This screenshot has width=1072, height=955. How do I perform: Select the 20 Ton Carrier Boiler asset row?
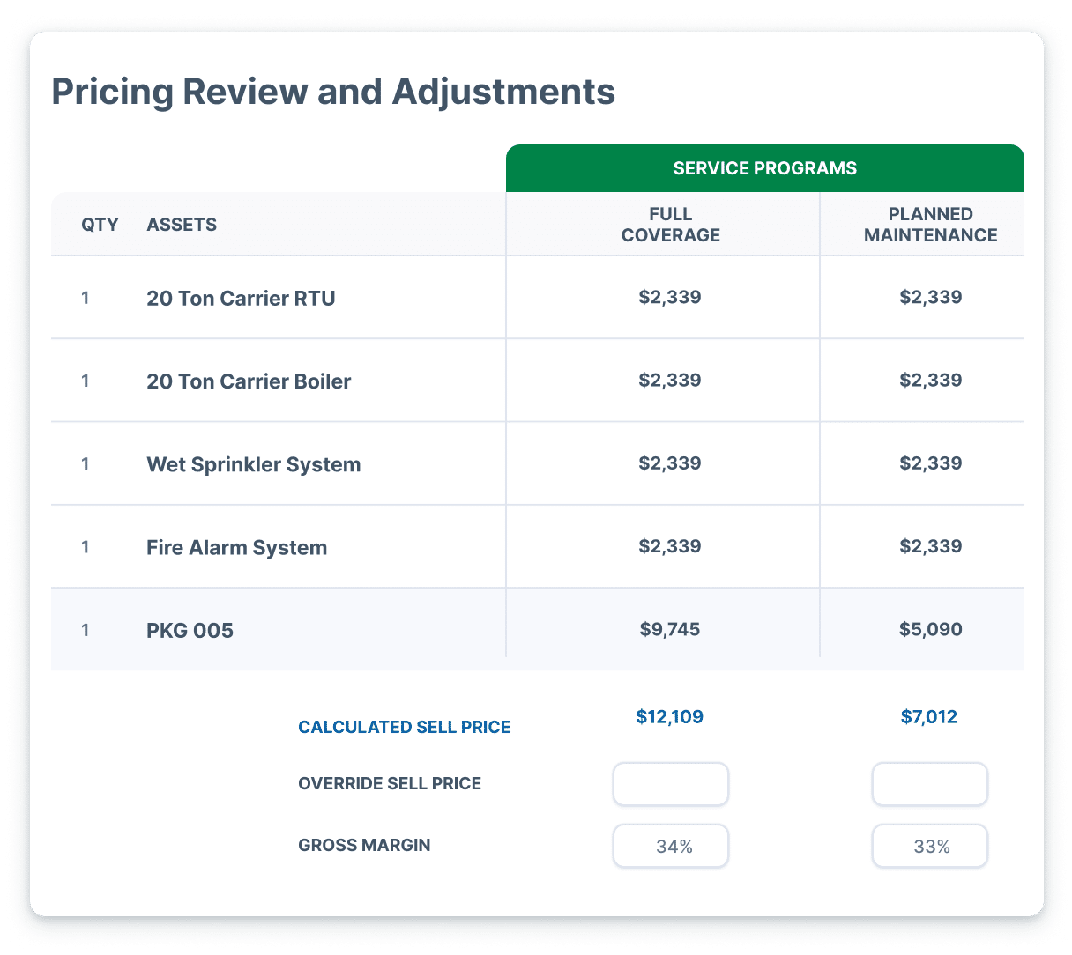[249, 381]
